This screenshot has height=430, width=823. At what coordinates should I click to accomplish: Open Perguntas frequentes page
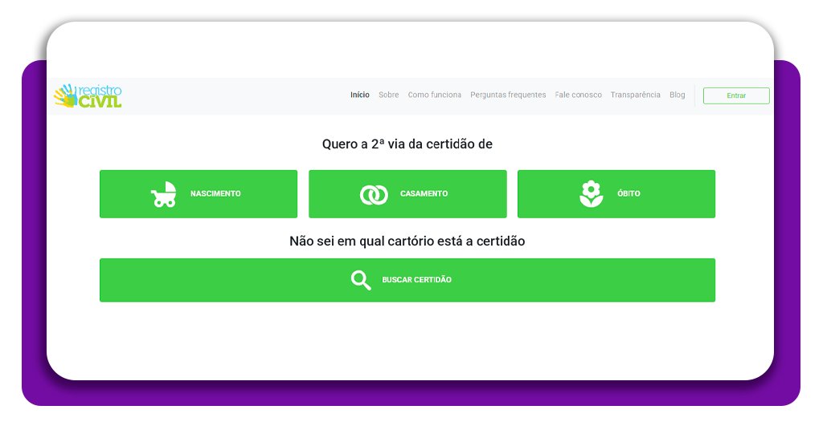click(x=508, y=95)
